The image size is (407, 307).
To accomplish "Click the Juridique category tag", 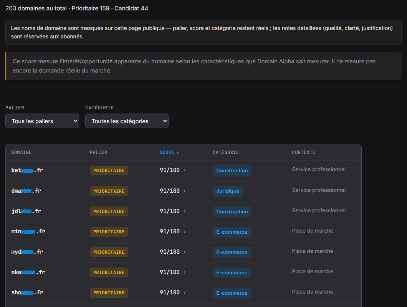I will coord(228,191).
